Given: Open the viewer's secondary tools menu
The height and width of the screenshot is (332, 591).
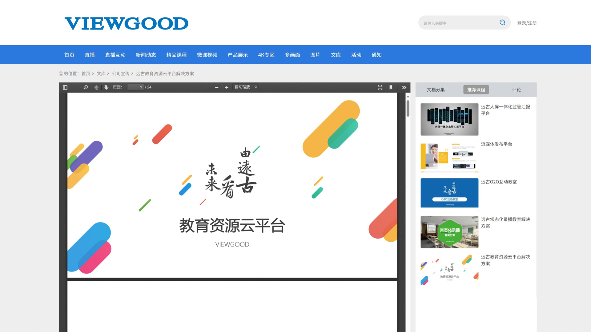Looking at the screenshot, I should click(x=404, y=87).
